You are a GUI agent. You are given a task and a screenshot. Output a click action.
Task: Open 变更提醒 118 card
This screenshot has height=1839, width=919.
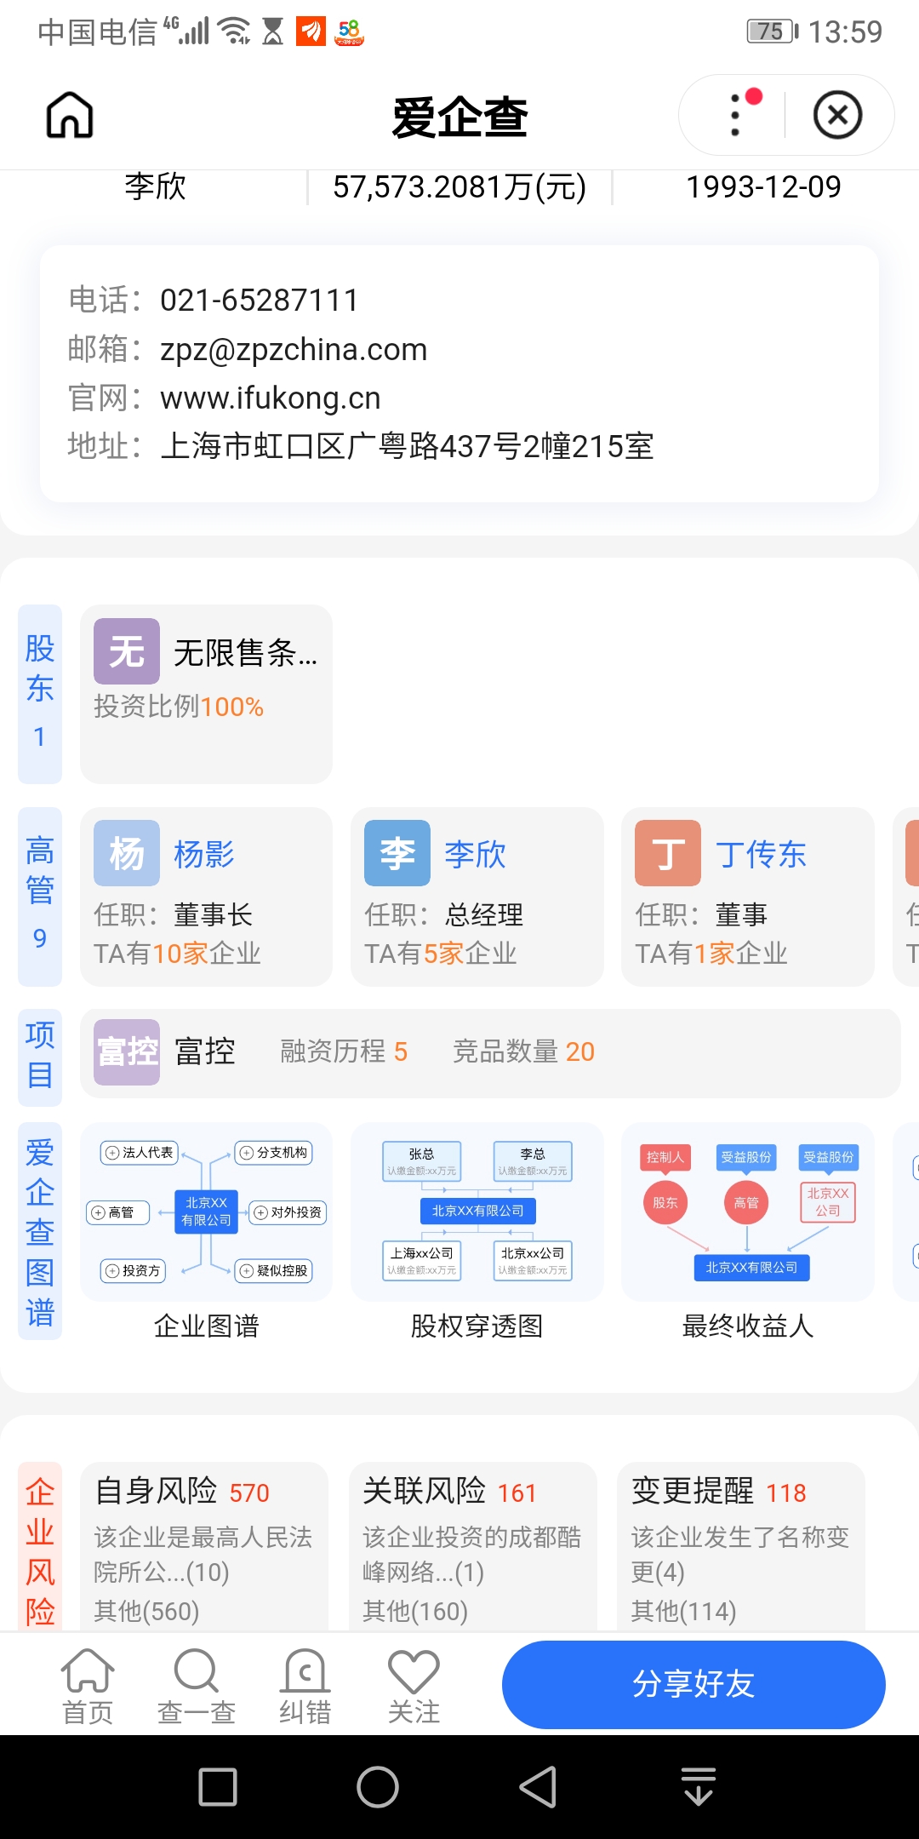click(741, 1548)
